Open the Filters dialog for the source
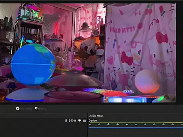 point(40,109)
